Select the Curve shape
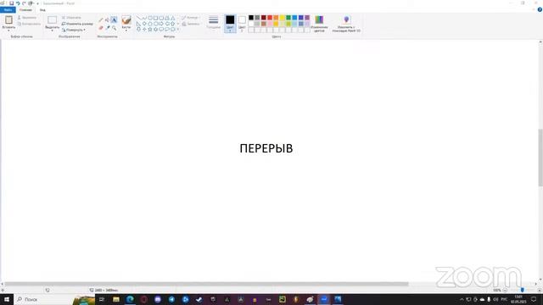Image resolution: width=543 pixels, height=305 pixels. click(x=144, y=18)
